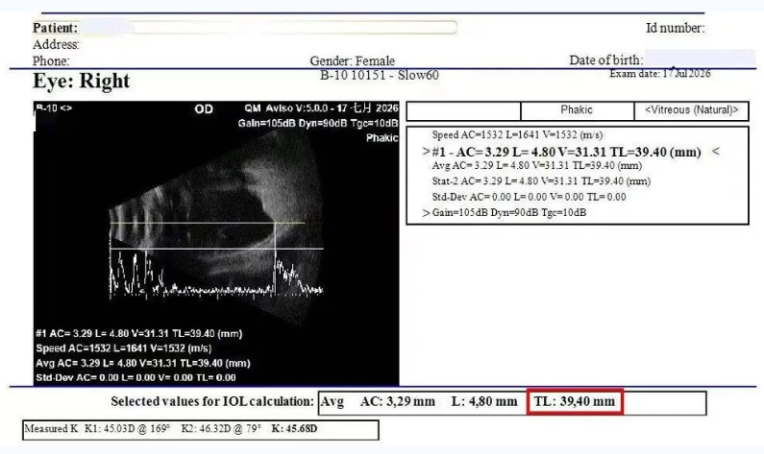Click the Speed AC=1532 overlay line in scan

[x=124, y=348]
